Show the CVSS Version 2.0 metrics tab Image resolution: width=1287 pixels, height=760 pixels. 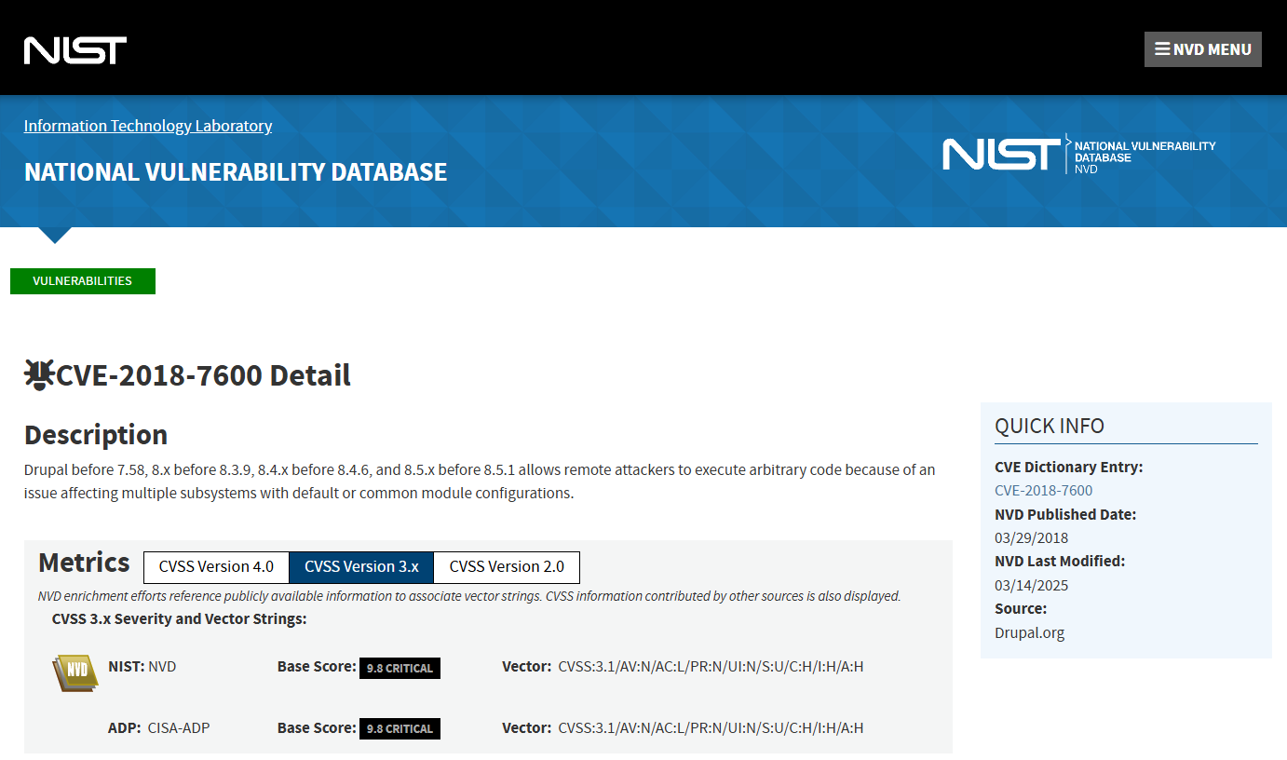click(507, 567)
